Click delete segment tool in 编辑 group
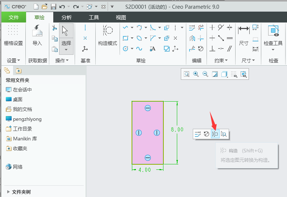Screen dimensions: 287x197 201,28
